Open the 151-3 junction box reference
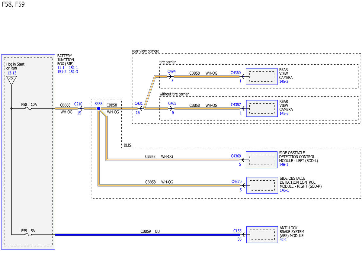Image resolution: width=362 pixels, height=280 pixels. [73, 72]
